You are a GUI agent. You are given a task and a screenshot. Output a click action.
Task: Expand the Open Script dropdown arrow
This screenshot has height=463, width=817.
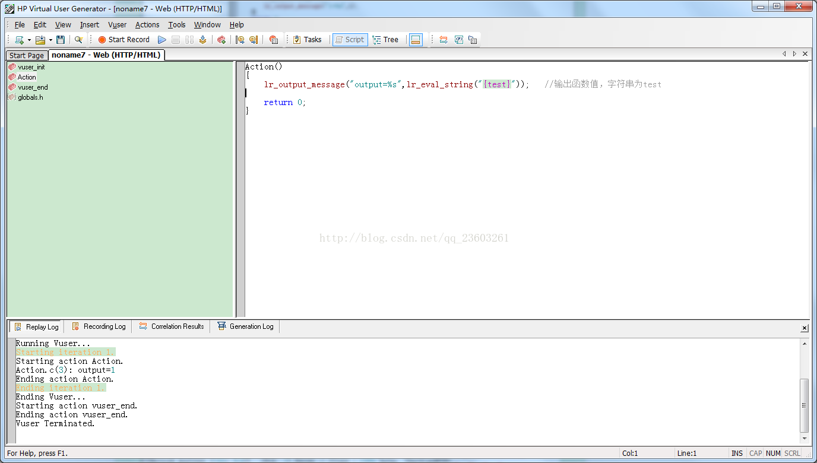(50, 40)
